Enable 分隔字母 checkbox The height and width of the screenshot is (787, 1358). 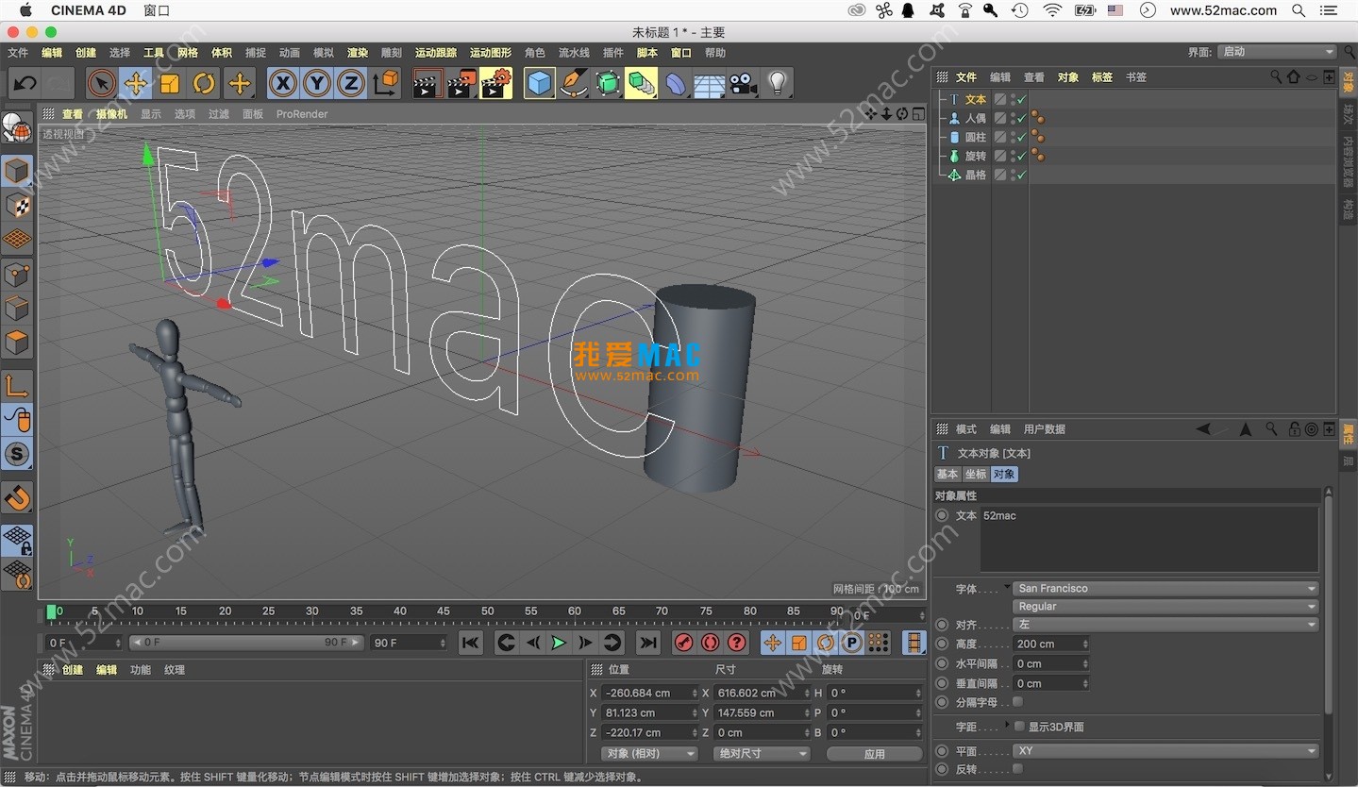tap(1017, 702)
